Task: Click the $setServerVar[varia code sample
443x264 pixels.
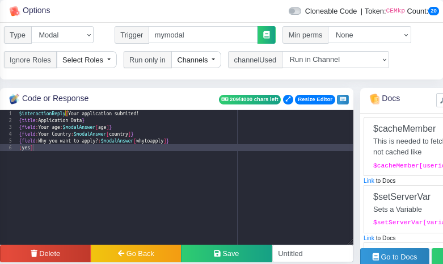Action: [x=408, y=223]
